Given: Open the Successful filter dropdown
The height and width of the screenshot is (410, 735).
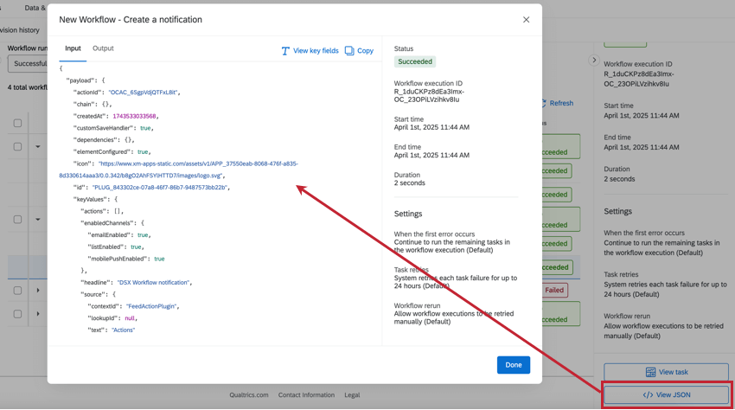Looking at the screenshot, I should click(29, 63).
